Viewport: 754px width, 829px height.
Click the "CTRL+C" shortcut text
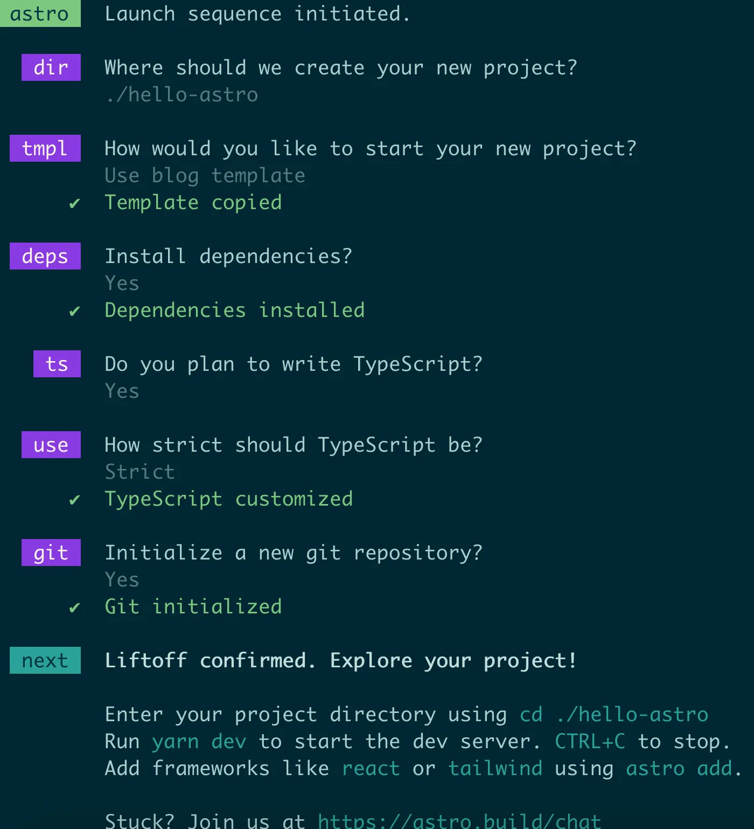[590, 741]
